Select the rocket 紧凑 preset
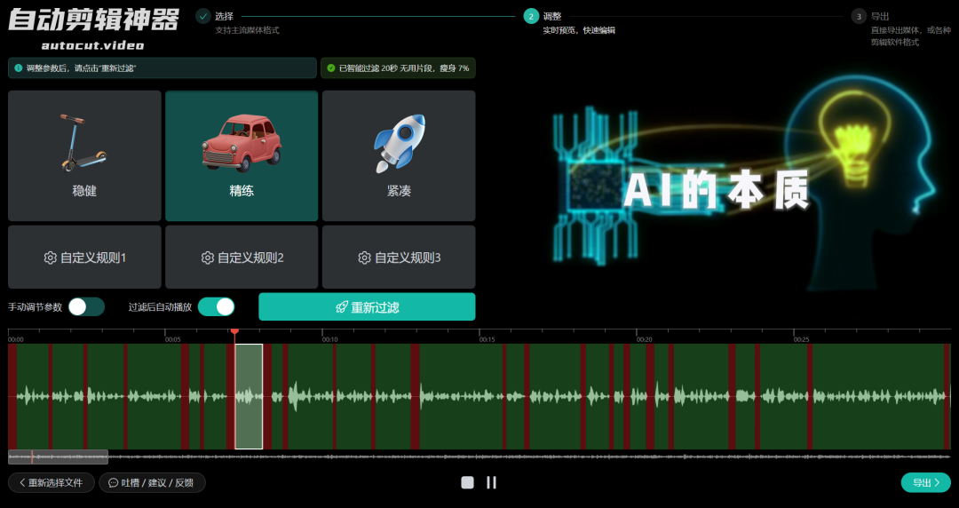 [x=399, y=155]
